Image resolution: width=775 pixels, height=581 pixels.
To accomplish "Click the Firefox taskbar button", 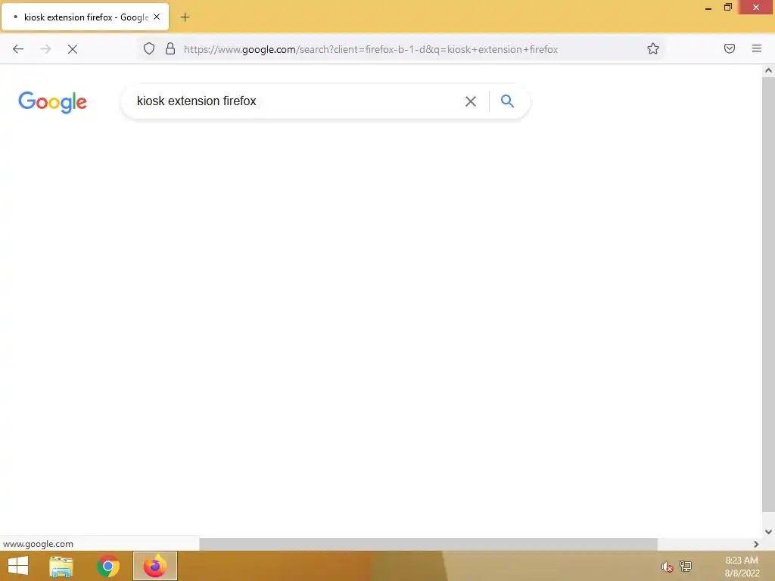I will pyautogui.click(x=154, y=566).
